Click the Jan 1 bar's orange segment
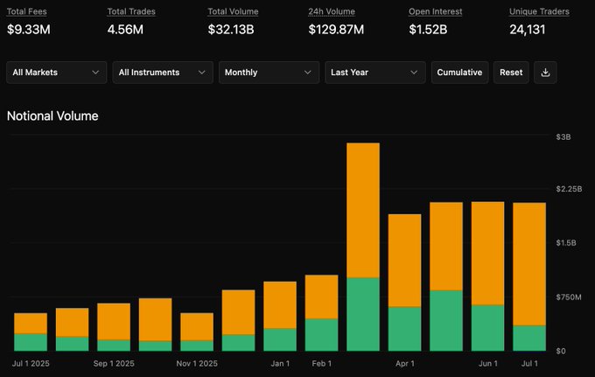 coord(280,305)
